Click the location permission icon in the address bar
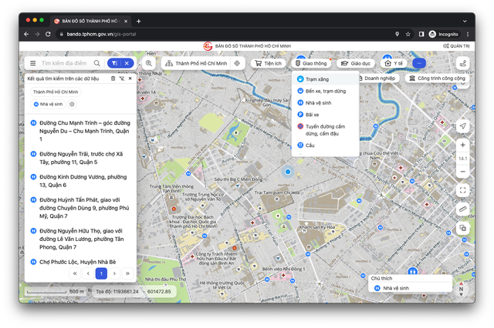This screenshot has width=494, height=328. 397,34
